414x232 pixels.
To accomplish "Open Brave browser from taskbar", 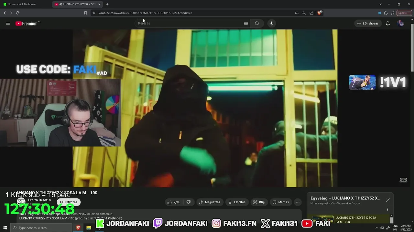I will tap(78, 228).
